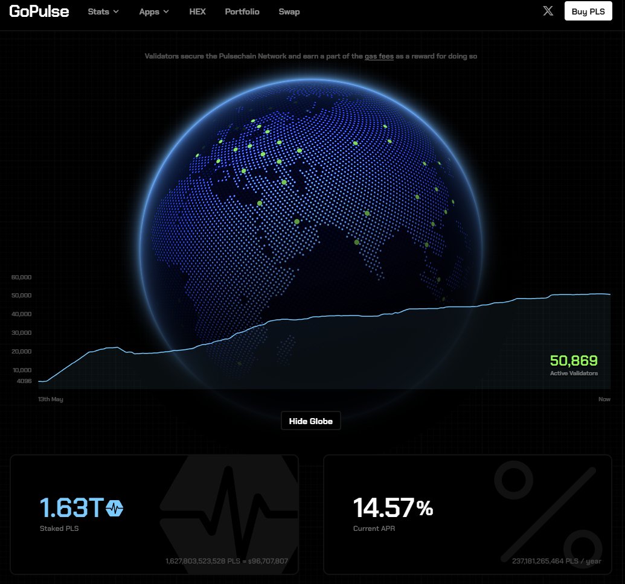Screen dimensions: 625x584
Task: Click the rotating validator globe
Action: pyautogui.click(x=310, y=249)
